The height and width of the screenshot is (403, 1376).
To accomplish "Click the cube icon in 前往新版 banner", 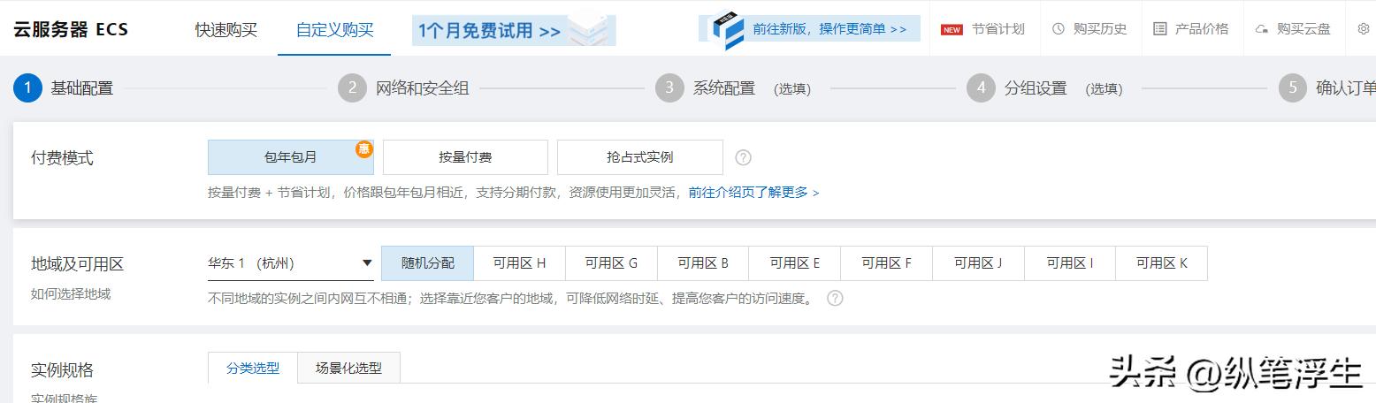I will tap(729, 31).
